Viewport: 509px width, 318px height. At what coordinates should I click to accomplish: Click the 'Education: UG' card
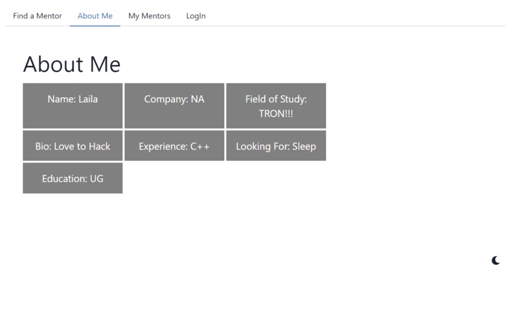(x=73, y=178)
